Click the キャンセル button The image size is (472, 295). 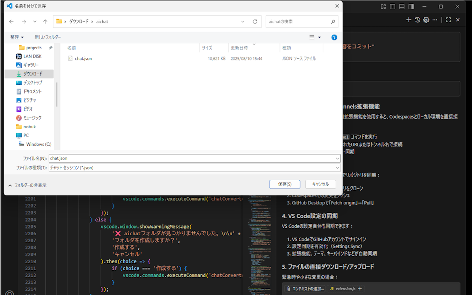[320, 184]
